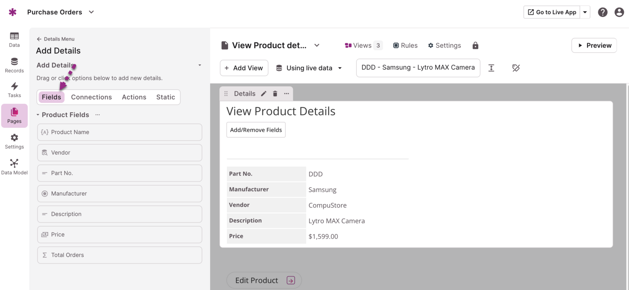Switch to the Actions tab
The image size is (629, 290).
point(134,97)
